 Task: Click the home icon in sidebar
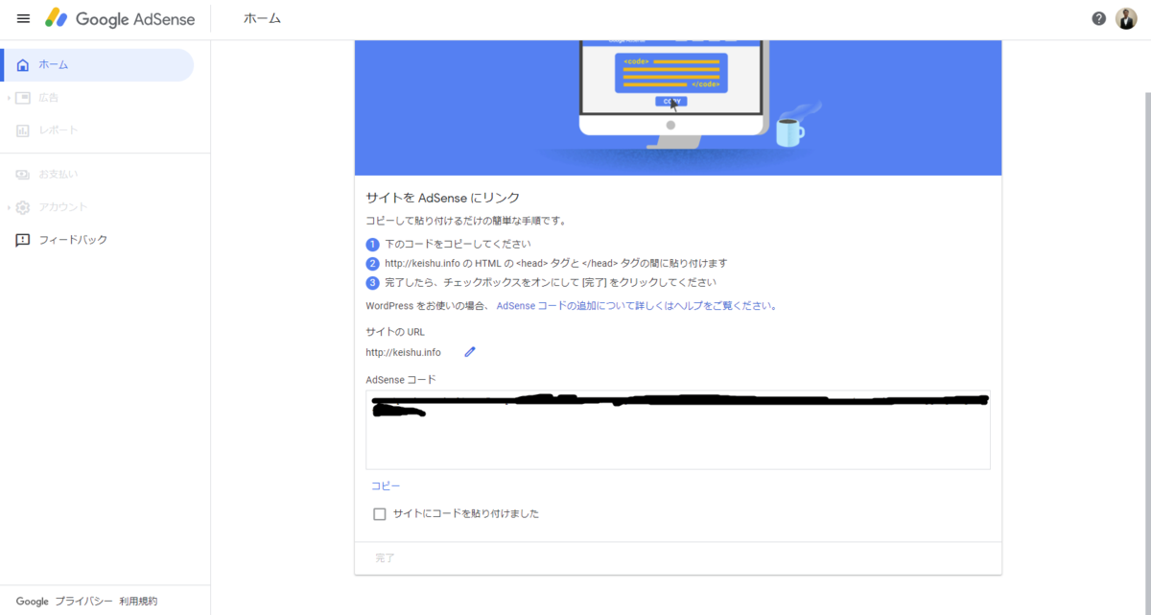tap(23, 65)
